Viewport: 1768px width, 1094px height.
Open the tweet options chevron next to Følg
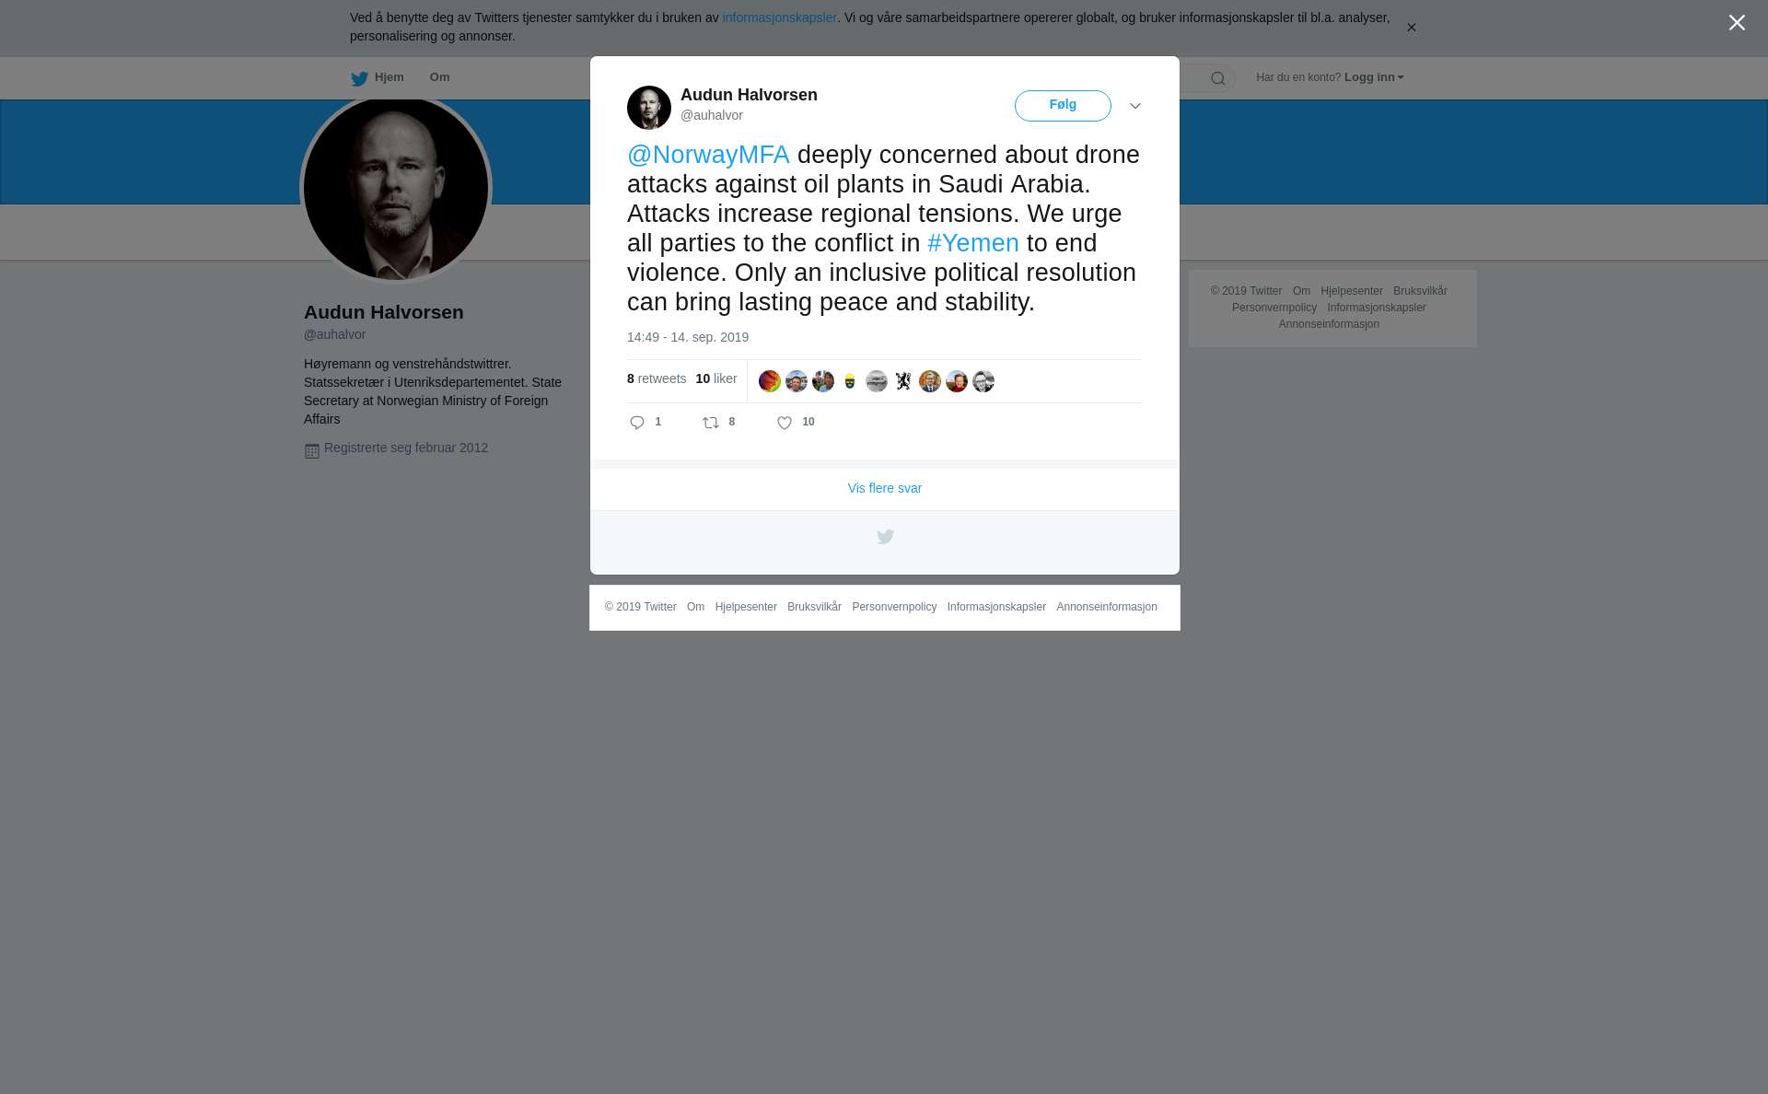click(1135, 106)
